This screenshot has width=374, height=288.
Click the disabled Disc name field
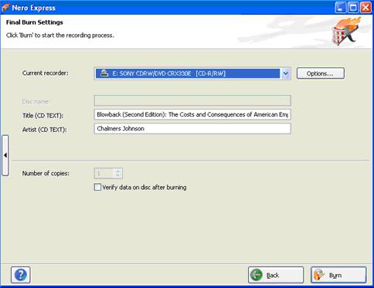pos(192,100)
